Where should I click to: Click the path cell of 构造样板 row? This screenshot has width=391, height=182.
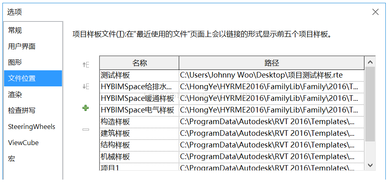pos(271,122)
